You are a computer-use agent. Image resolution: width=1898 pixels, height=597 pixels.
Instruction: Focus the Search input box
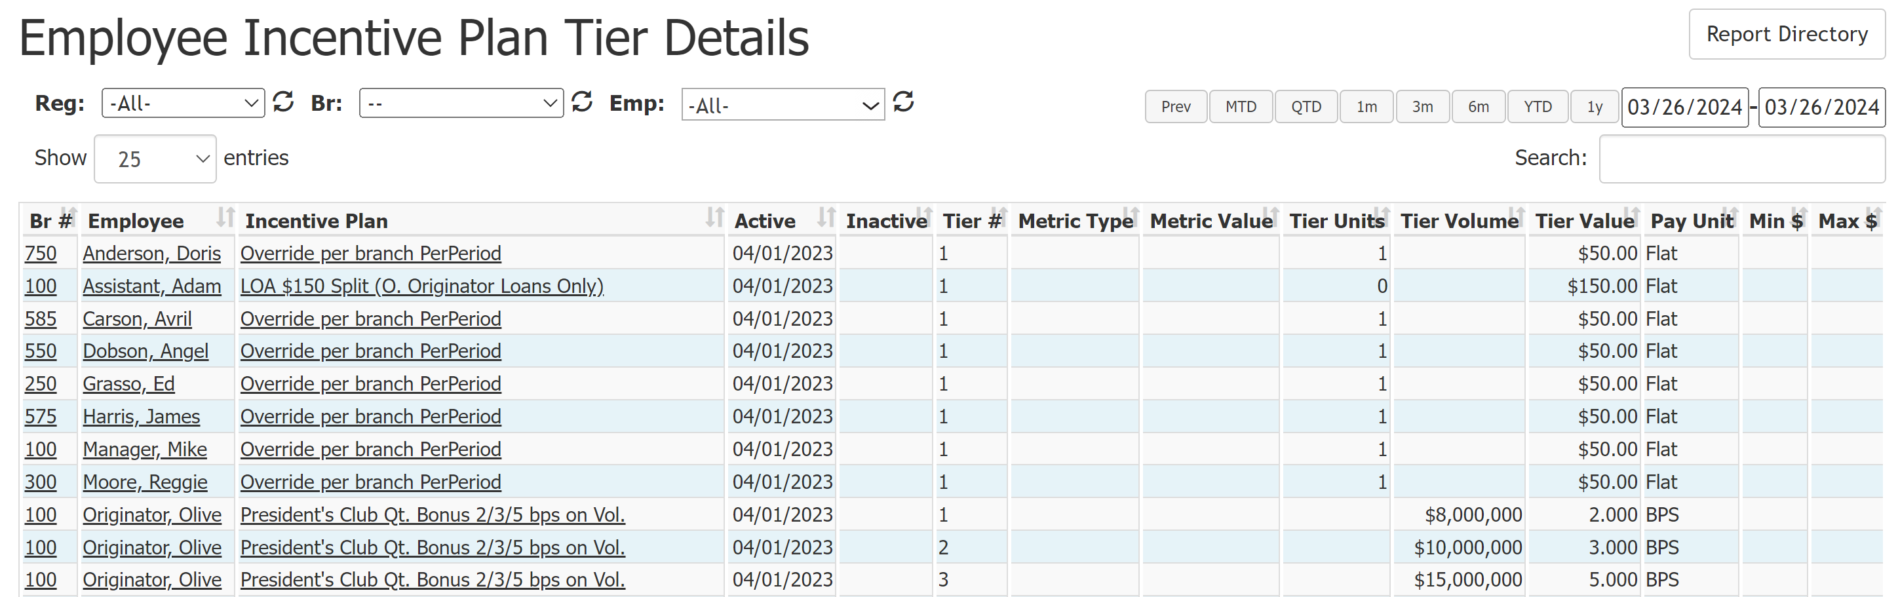click(x=1742, y=159)
